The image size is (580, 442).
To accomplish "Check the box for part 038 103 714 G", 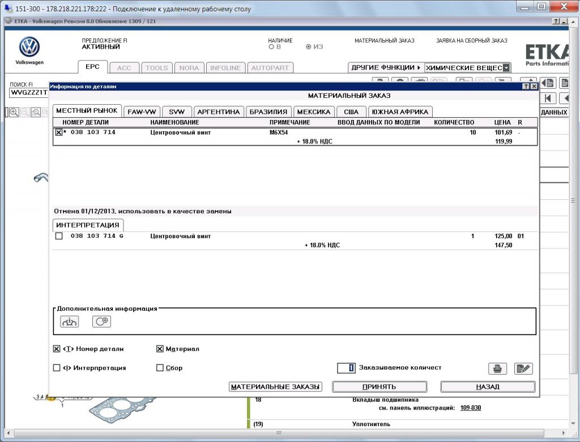I will 59,236.
